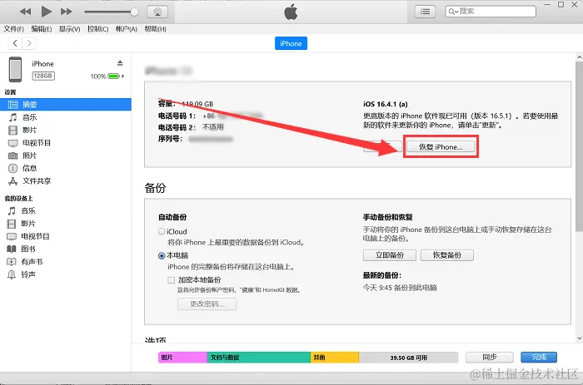The width and height of the screenshot is (583, 385).
Task: Click the 128GB capacity badge
Action: [43, 76]
